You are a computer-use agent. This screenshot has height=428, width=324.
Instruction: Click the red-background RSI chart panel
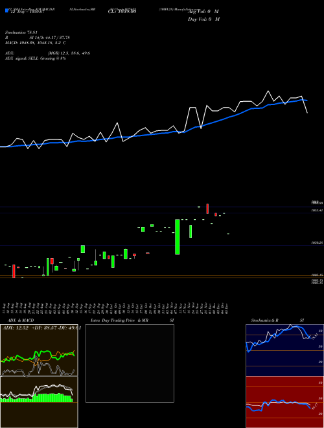click(x=284, y=402)
